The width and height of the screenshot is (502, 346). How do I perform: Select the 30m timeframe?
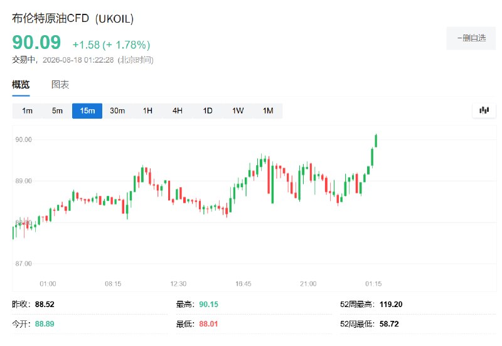click(117, 111)
